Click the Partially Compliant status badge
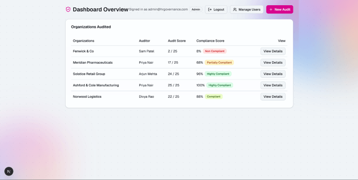The width and height of the screenshot is (358, 180). click(x=219, y=63)
